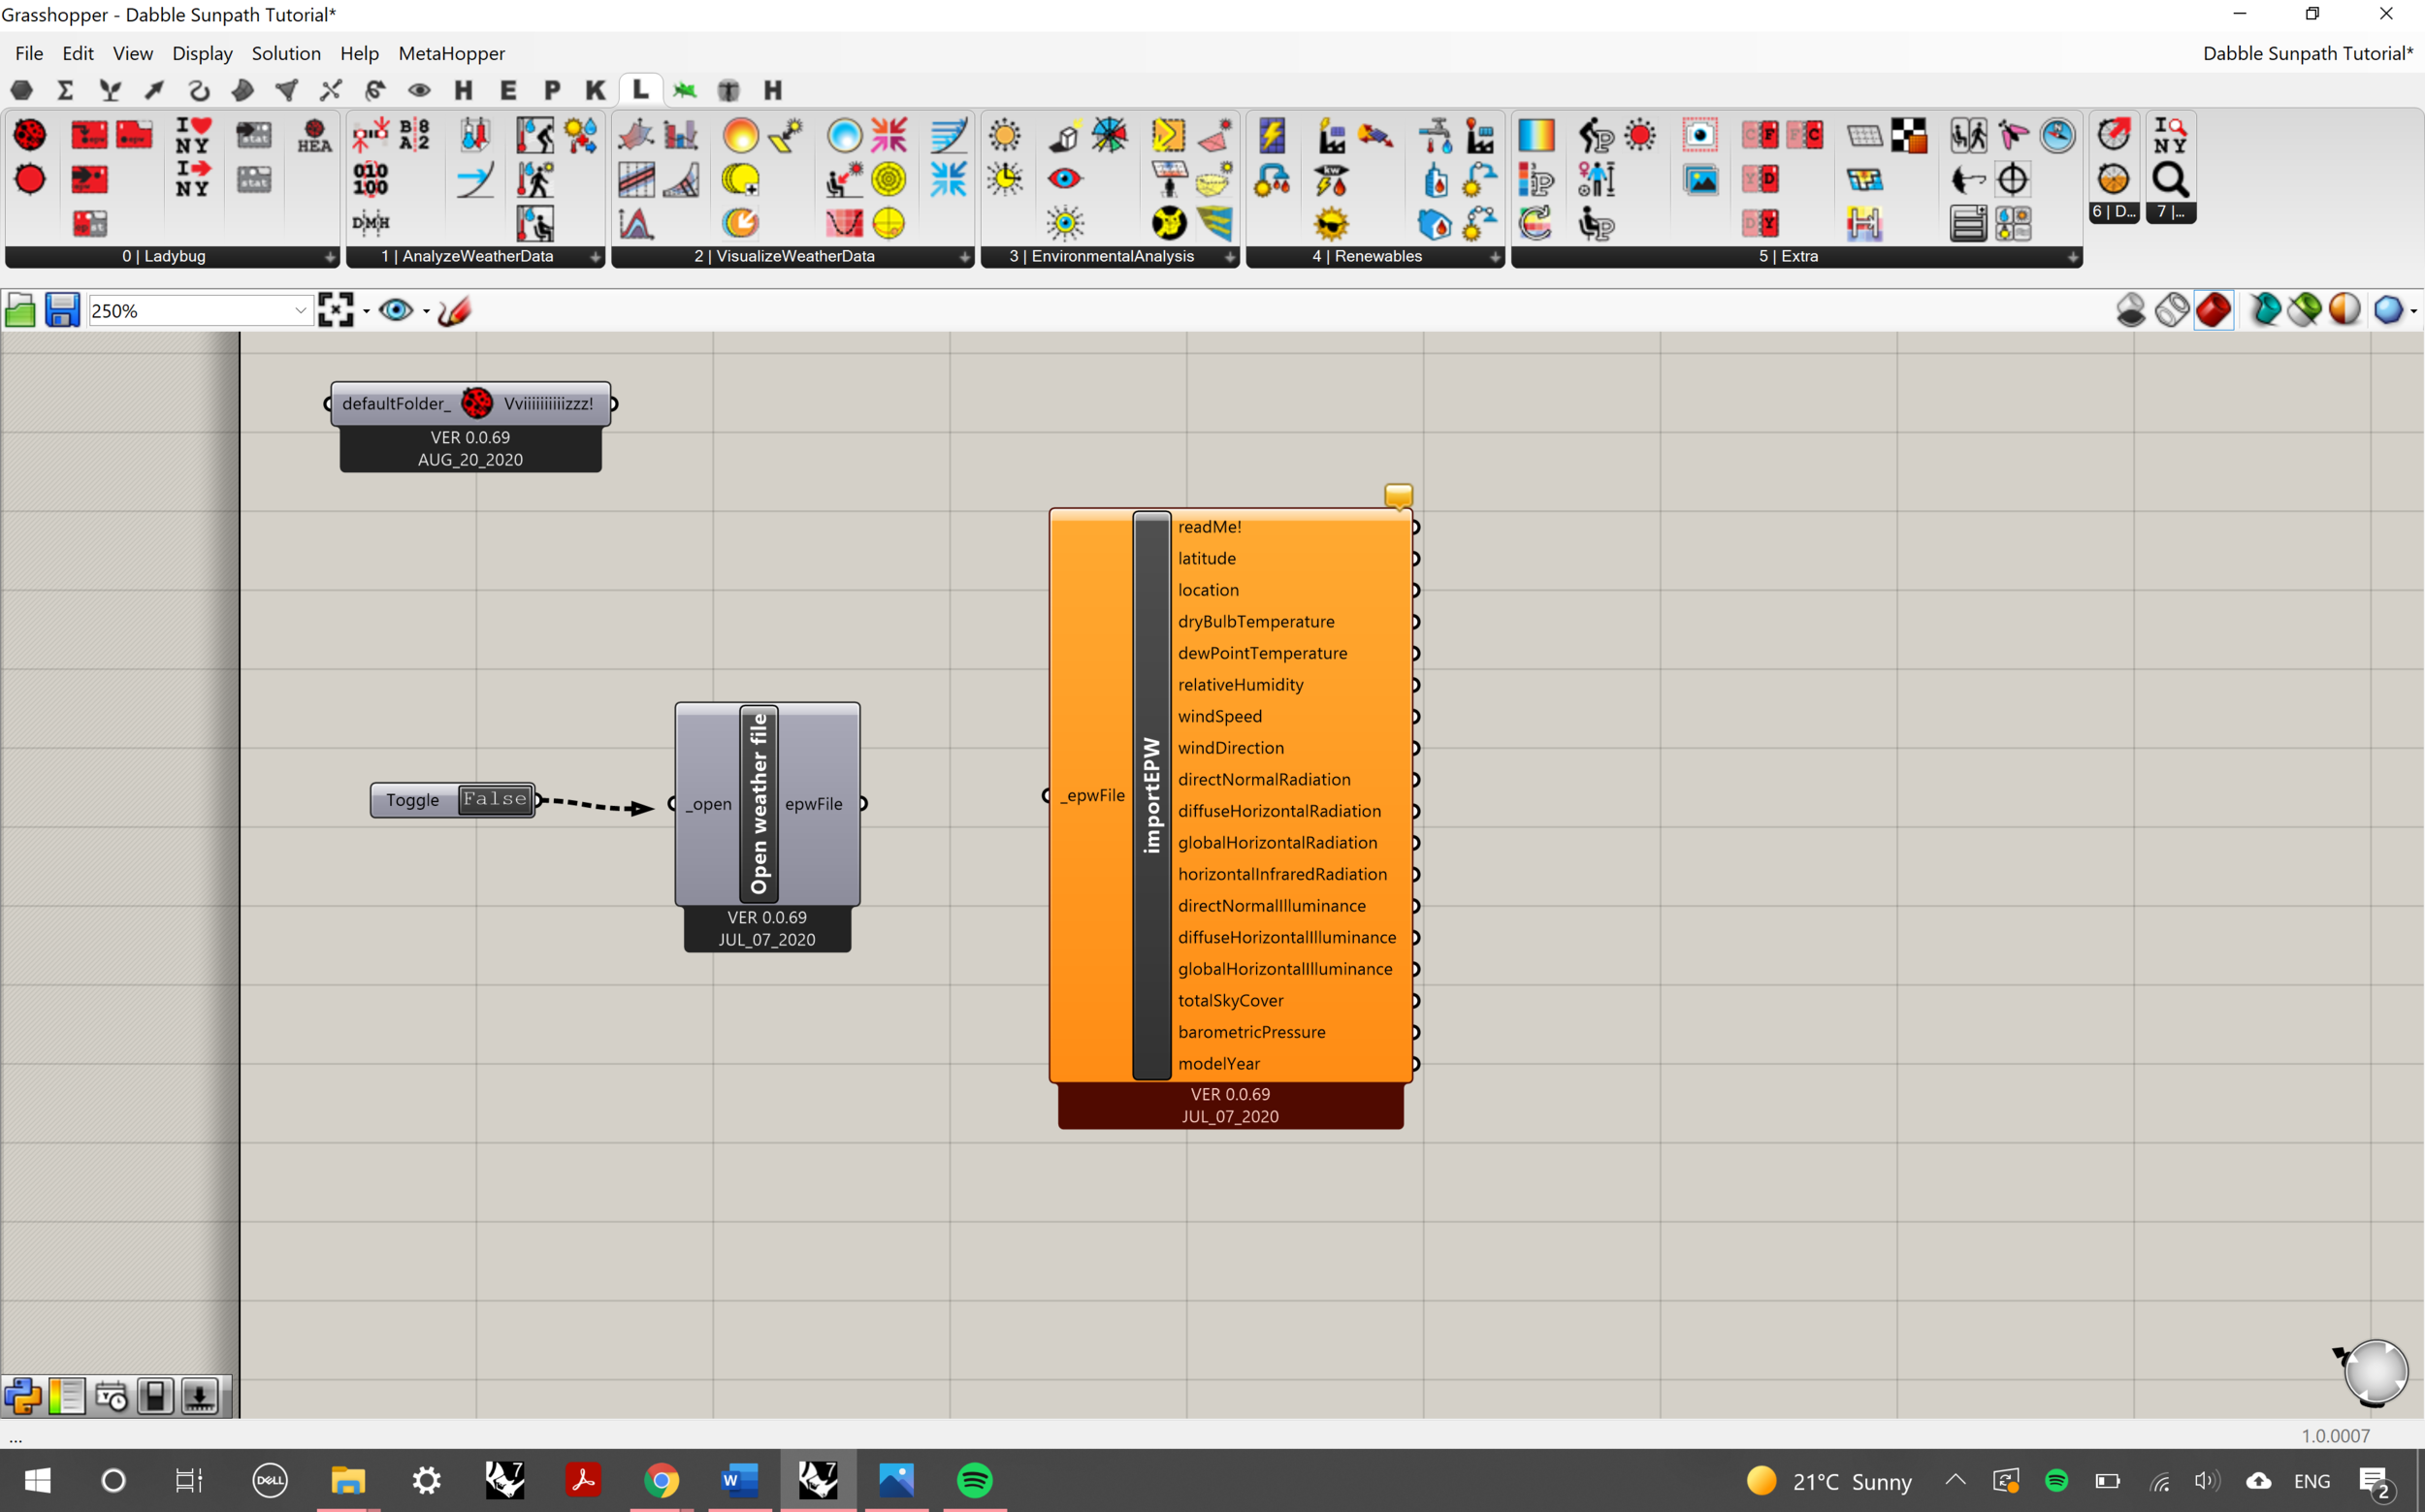
Task: Click the Ladybug red bug component icon
Action: pyautogui.click(x=29, y=135)
